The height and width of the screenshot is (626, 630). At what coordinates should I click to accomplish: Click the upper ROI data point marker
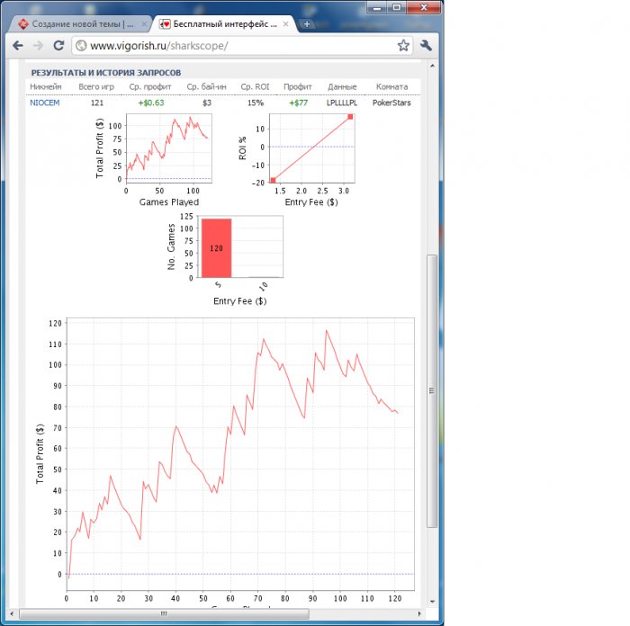pyautogui.click(x=350, y=117)
